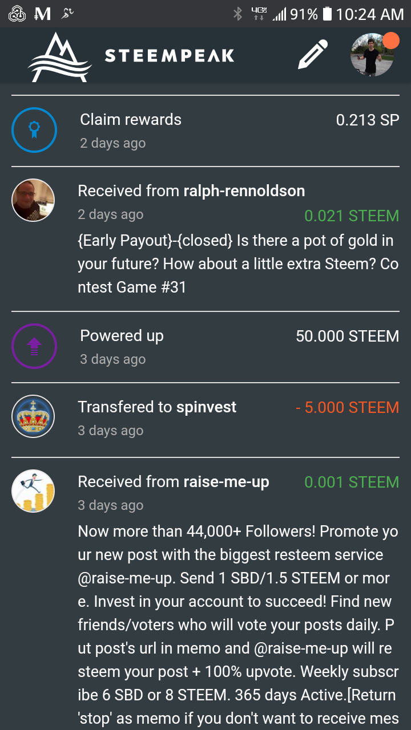Select the Claim rewards entry title
Viewport: 411px width, 730px height.
point(131,120)
